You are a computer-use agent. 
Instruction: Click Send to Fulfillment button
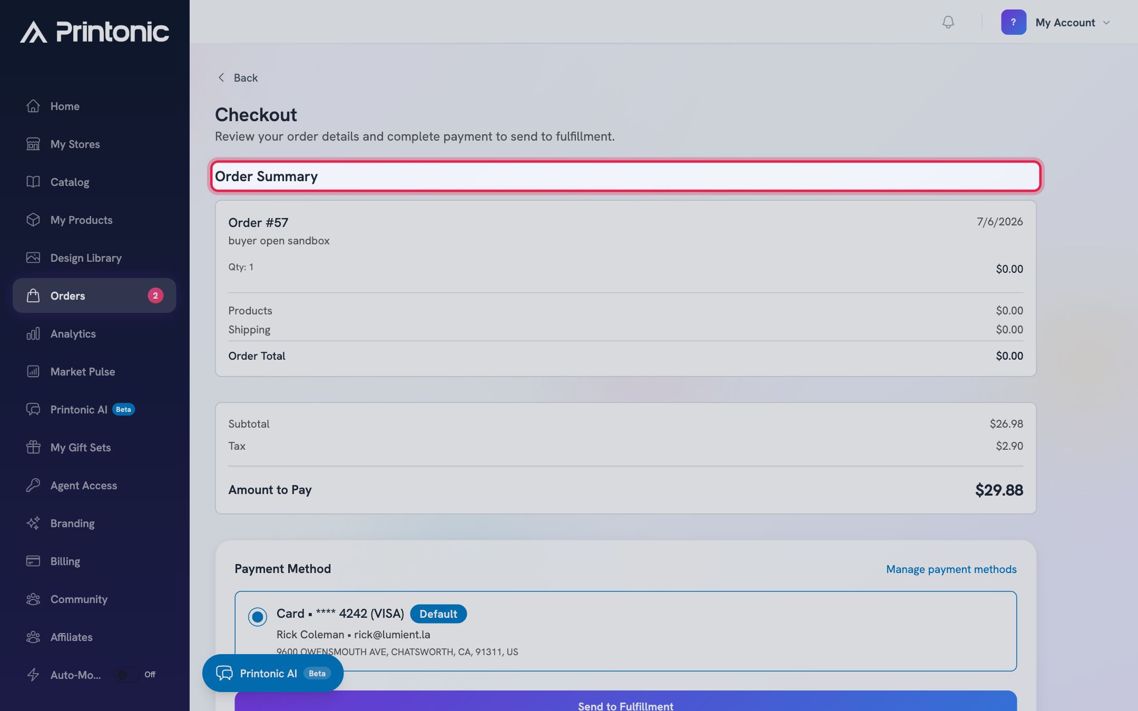[625, 701]
